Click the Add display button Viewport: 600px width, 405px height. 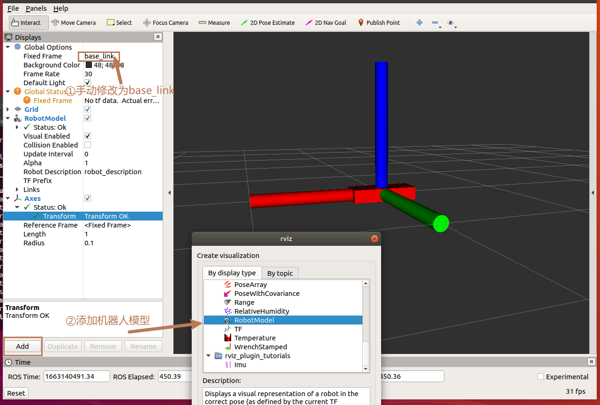(22, 346)
